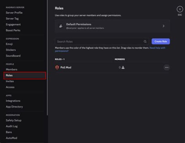Go to the Server Tag page
This screenshot has height=143, width=185.
coord(12,18)
